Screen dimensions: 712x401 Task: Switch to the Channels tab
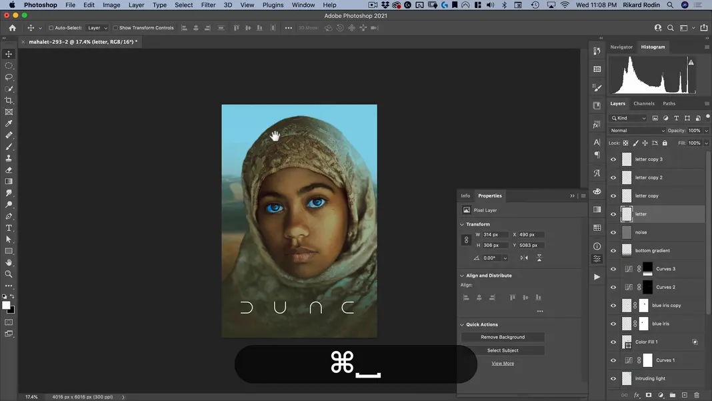click(x=644, y=103)
